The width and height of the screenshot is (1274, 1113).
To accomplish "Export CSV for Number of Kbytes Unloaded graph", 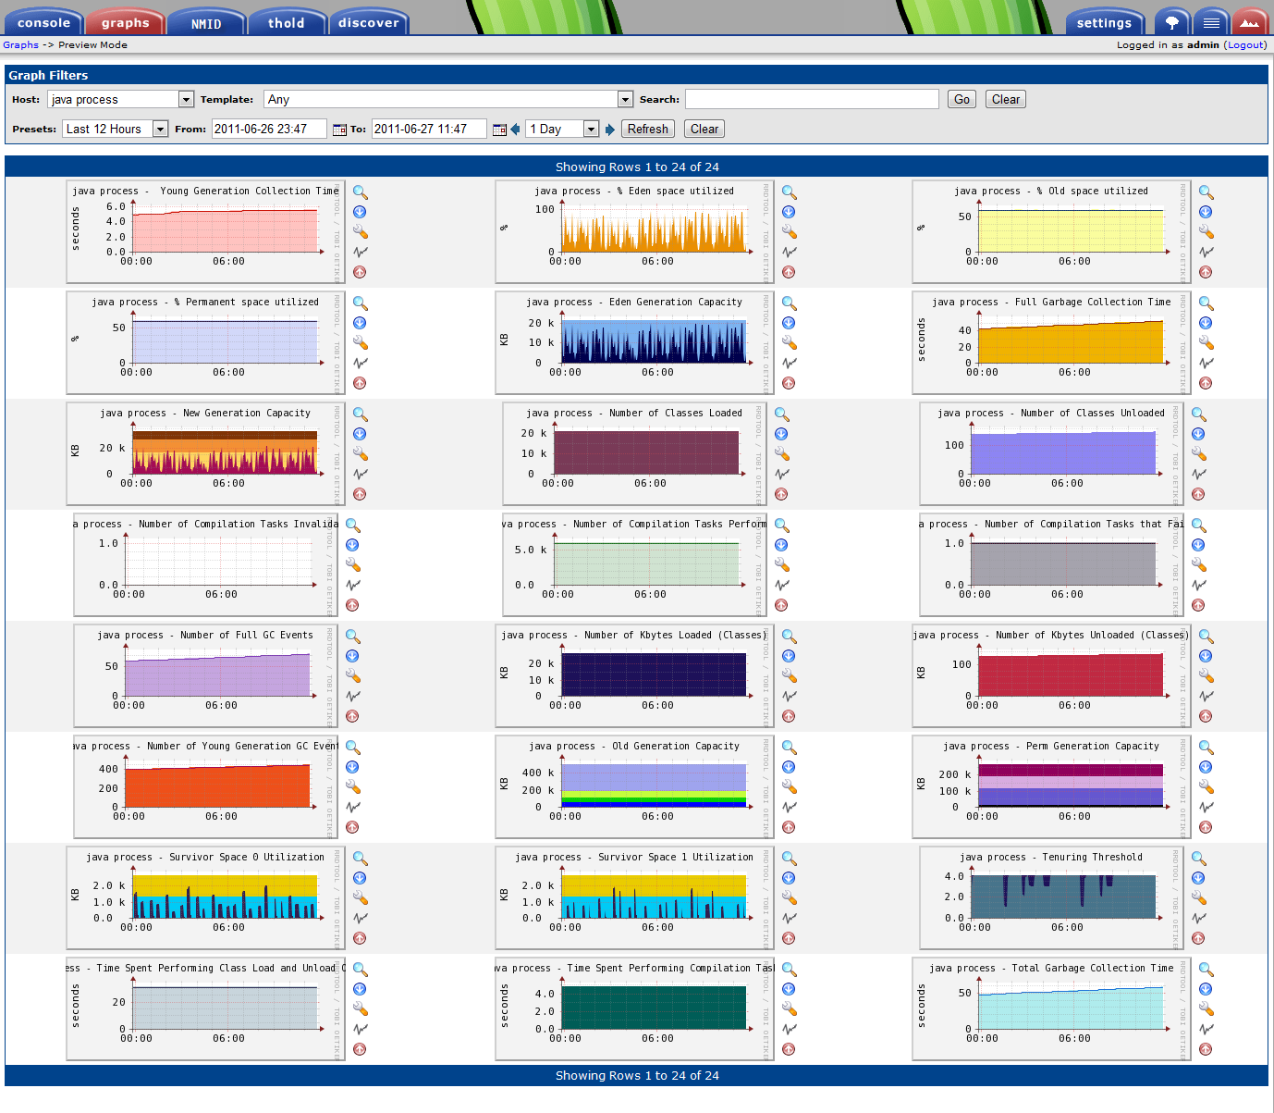I will [x=1206, y=656].
